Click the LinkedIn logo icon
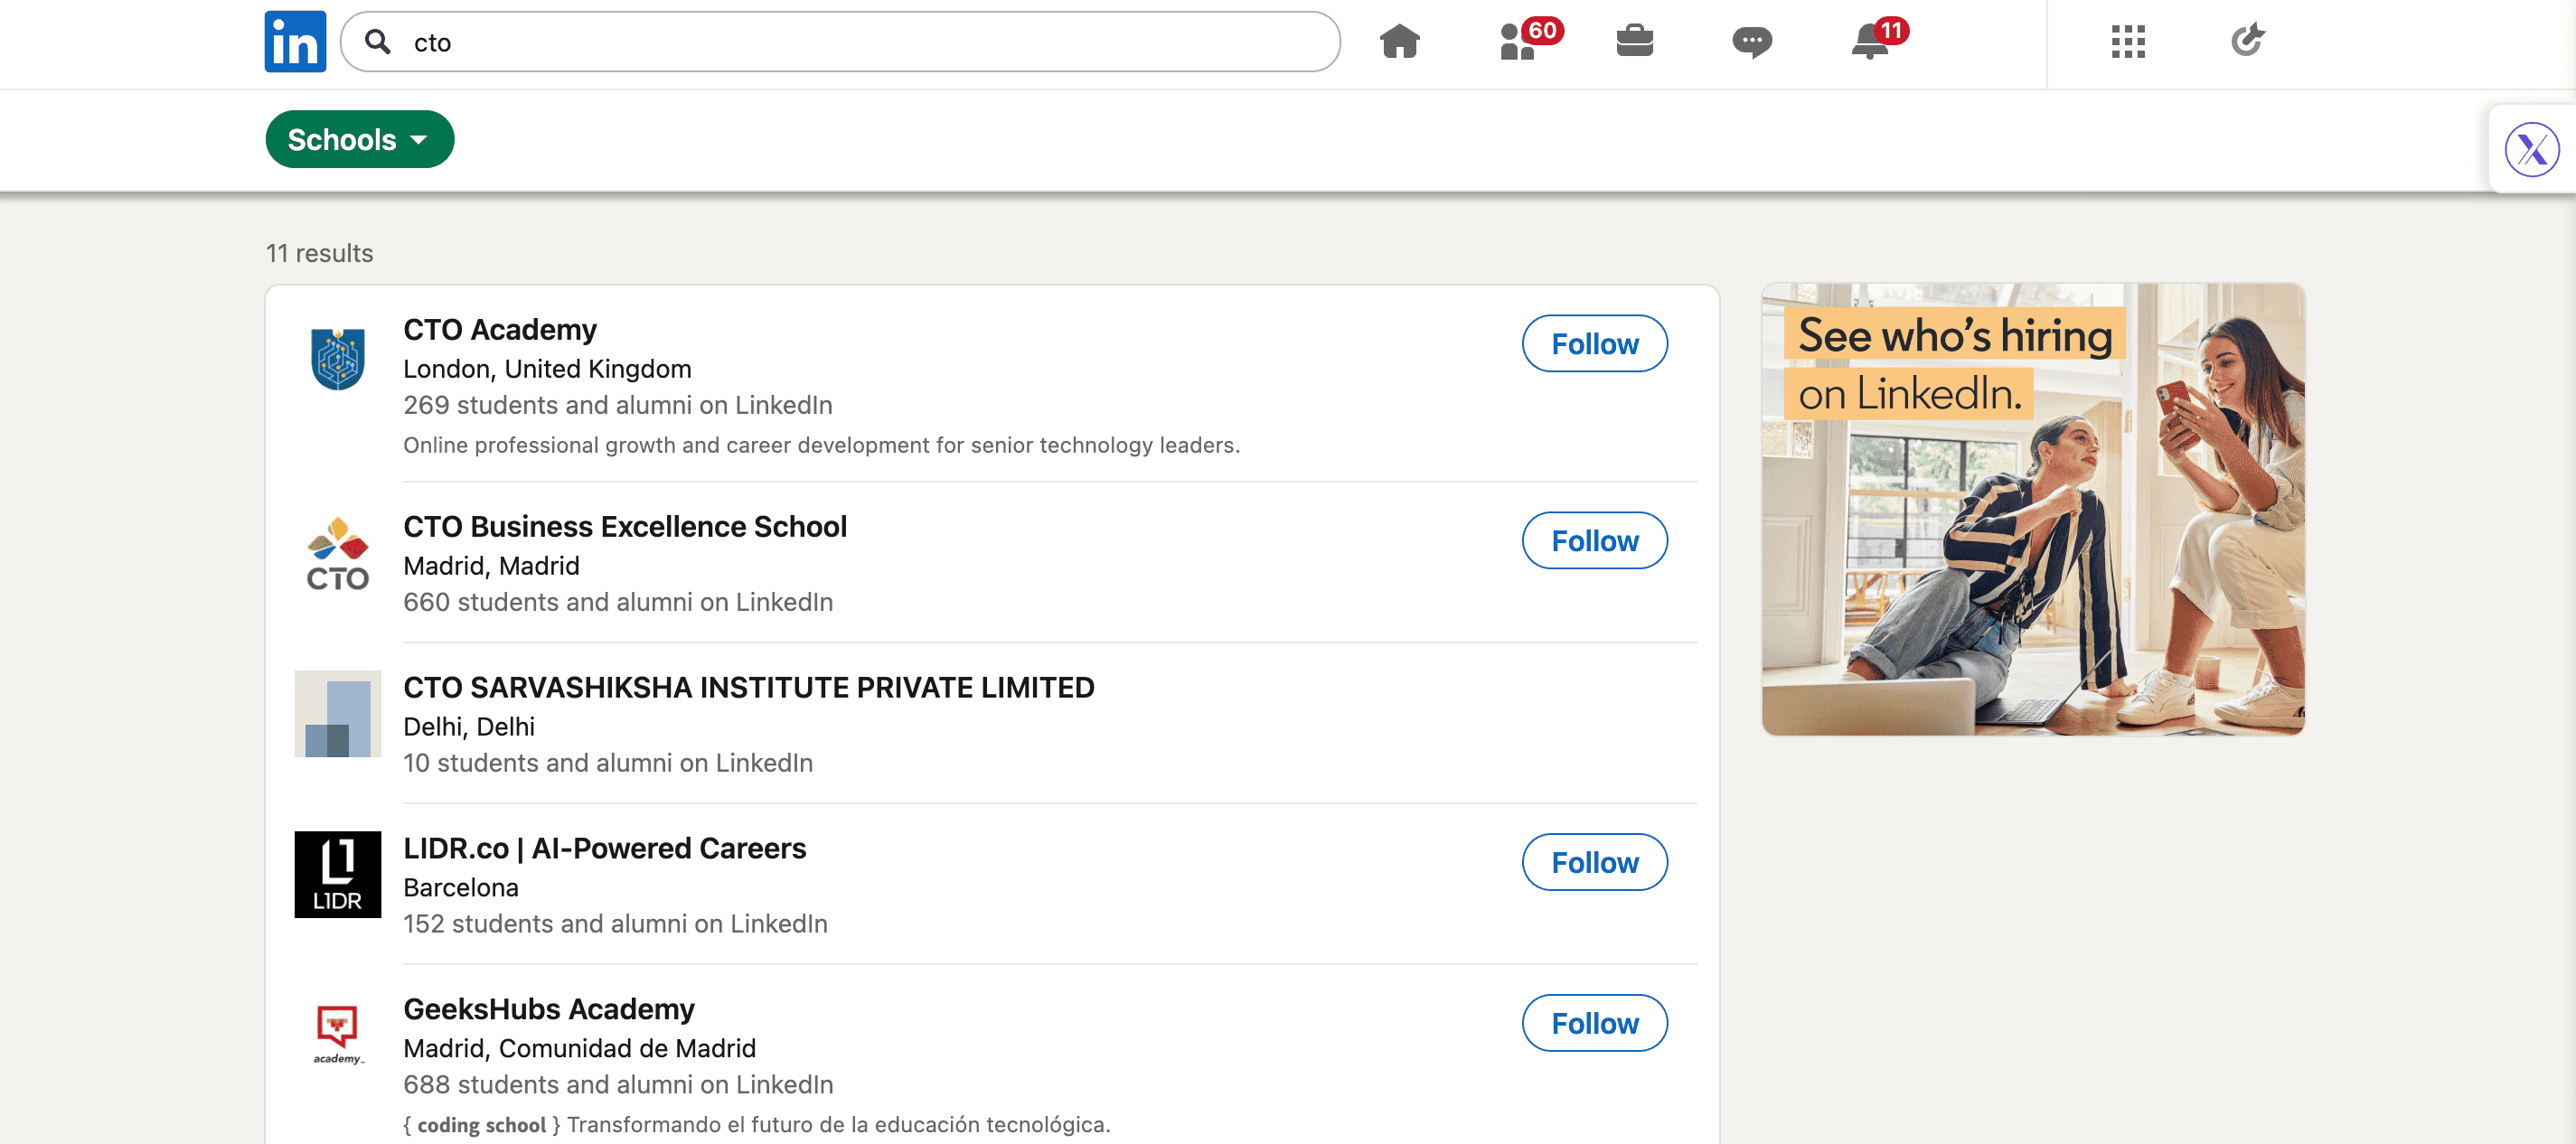 click(x=295, y=42)
